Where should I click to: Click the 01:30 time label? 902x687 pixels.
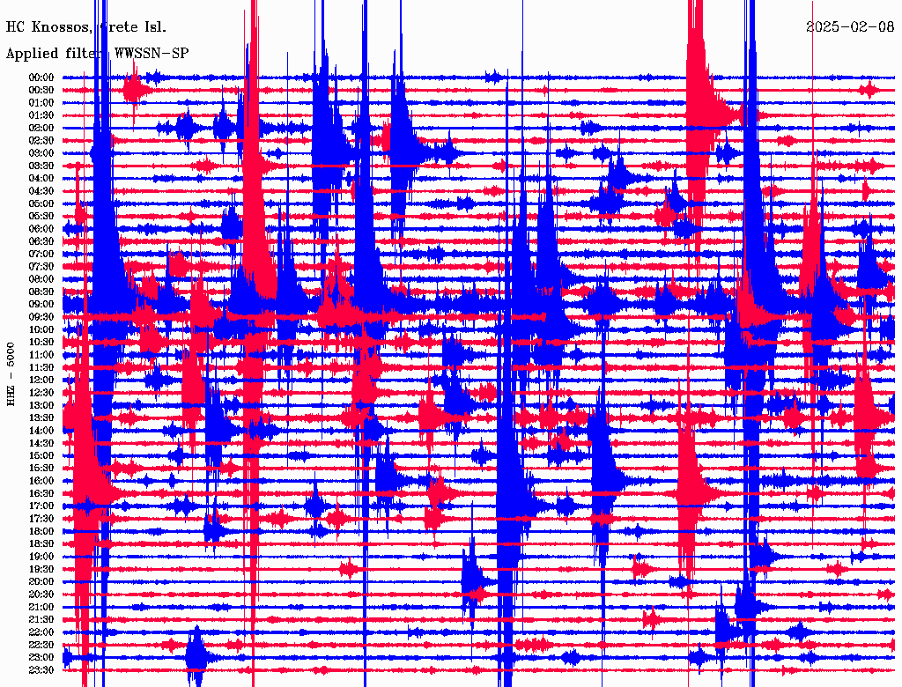41,115
